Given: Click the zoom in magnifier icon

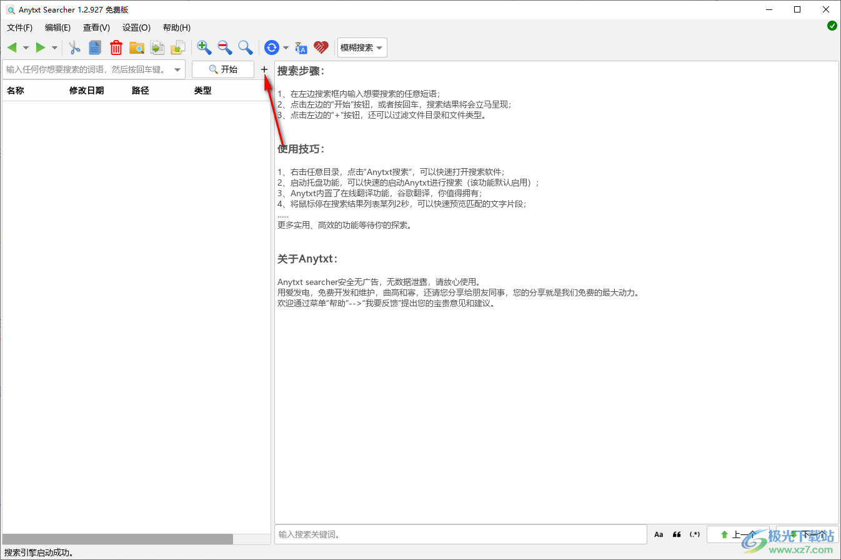Looking at the screenshot, I should [204, 47].
